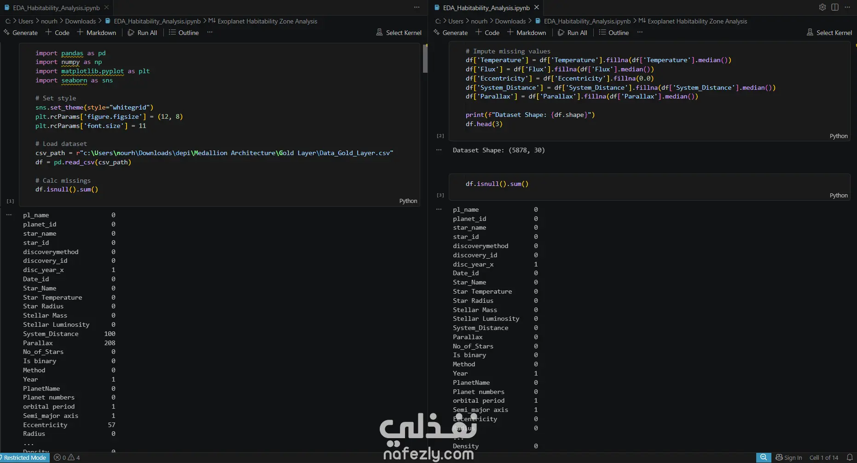
Task: Click Restricted Mode in status bar
Action: pyautogui.click(x=25, y=457)
